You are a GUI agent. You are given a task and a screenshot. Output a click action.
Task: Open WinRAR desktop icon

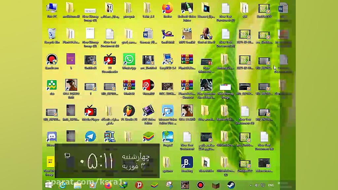(129, 87)
